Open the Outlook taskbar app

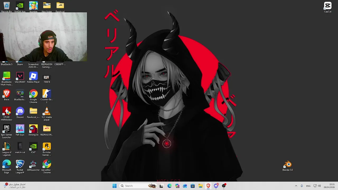click(185, 186)
